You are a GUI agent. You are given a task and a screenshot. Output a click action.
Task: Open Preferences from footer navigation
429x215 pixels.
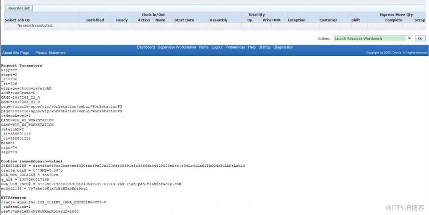pos(235,47)
